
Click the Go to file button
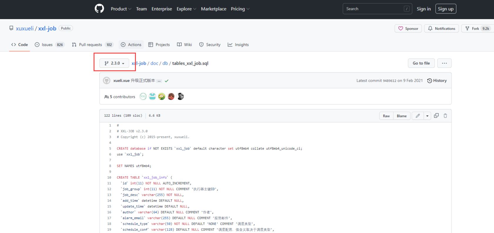[x=421, y=63]
